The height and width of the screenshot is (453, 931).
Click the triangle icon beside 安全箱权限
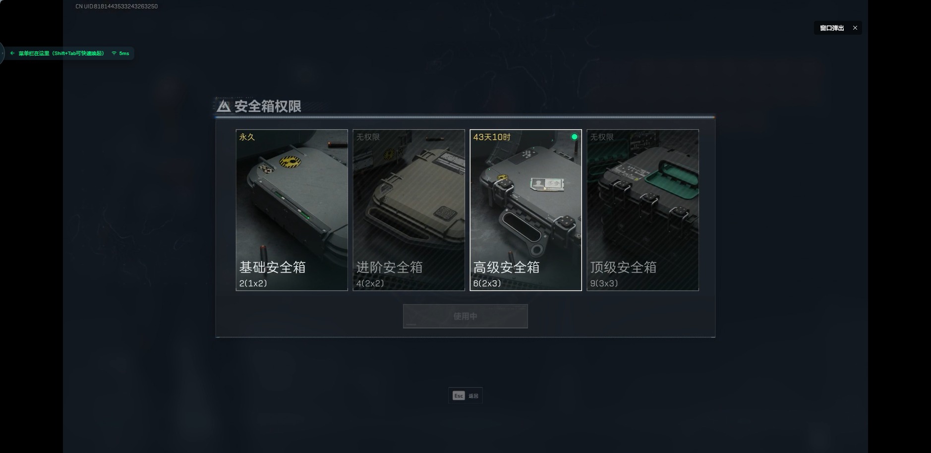pos(224,106)
